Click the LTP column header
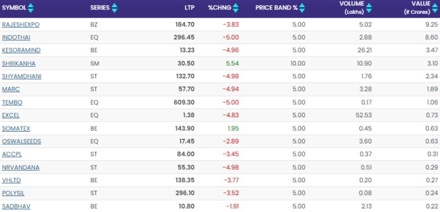The width and height of the screenshot is (440, 212). click(x=189, y=8)
